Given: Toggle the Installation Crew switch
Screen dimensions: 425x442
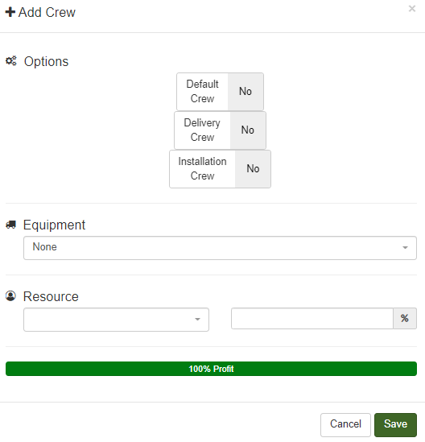Looking at the screenshot, I should pos(220,169).
